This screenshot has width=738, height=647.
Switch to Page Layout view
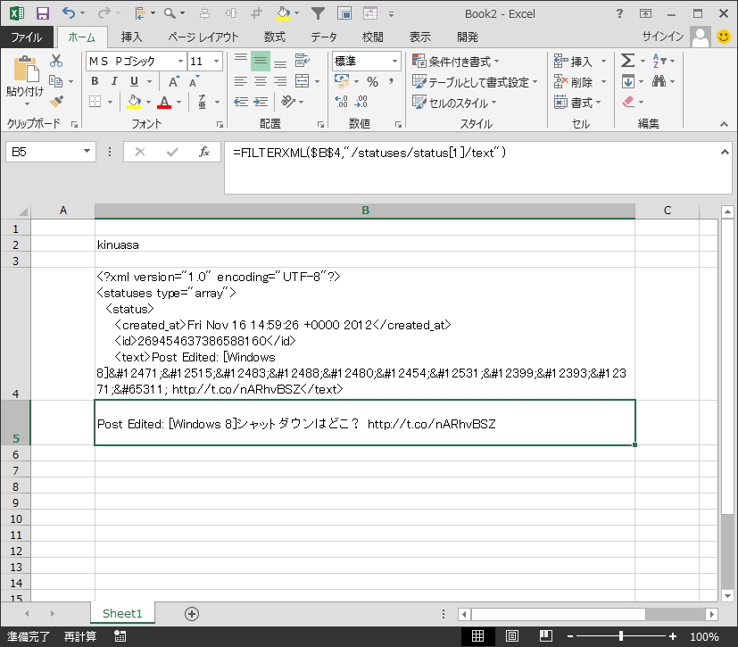point(511,636)
